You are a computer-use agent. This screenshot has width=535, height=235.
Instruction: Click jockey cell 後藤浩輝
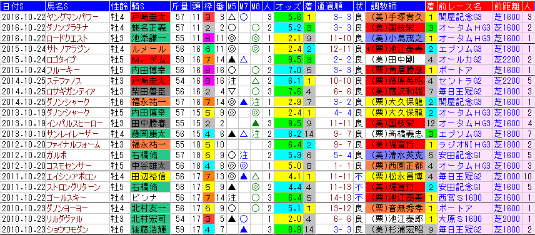[149, 230]
